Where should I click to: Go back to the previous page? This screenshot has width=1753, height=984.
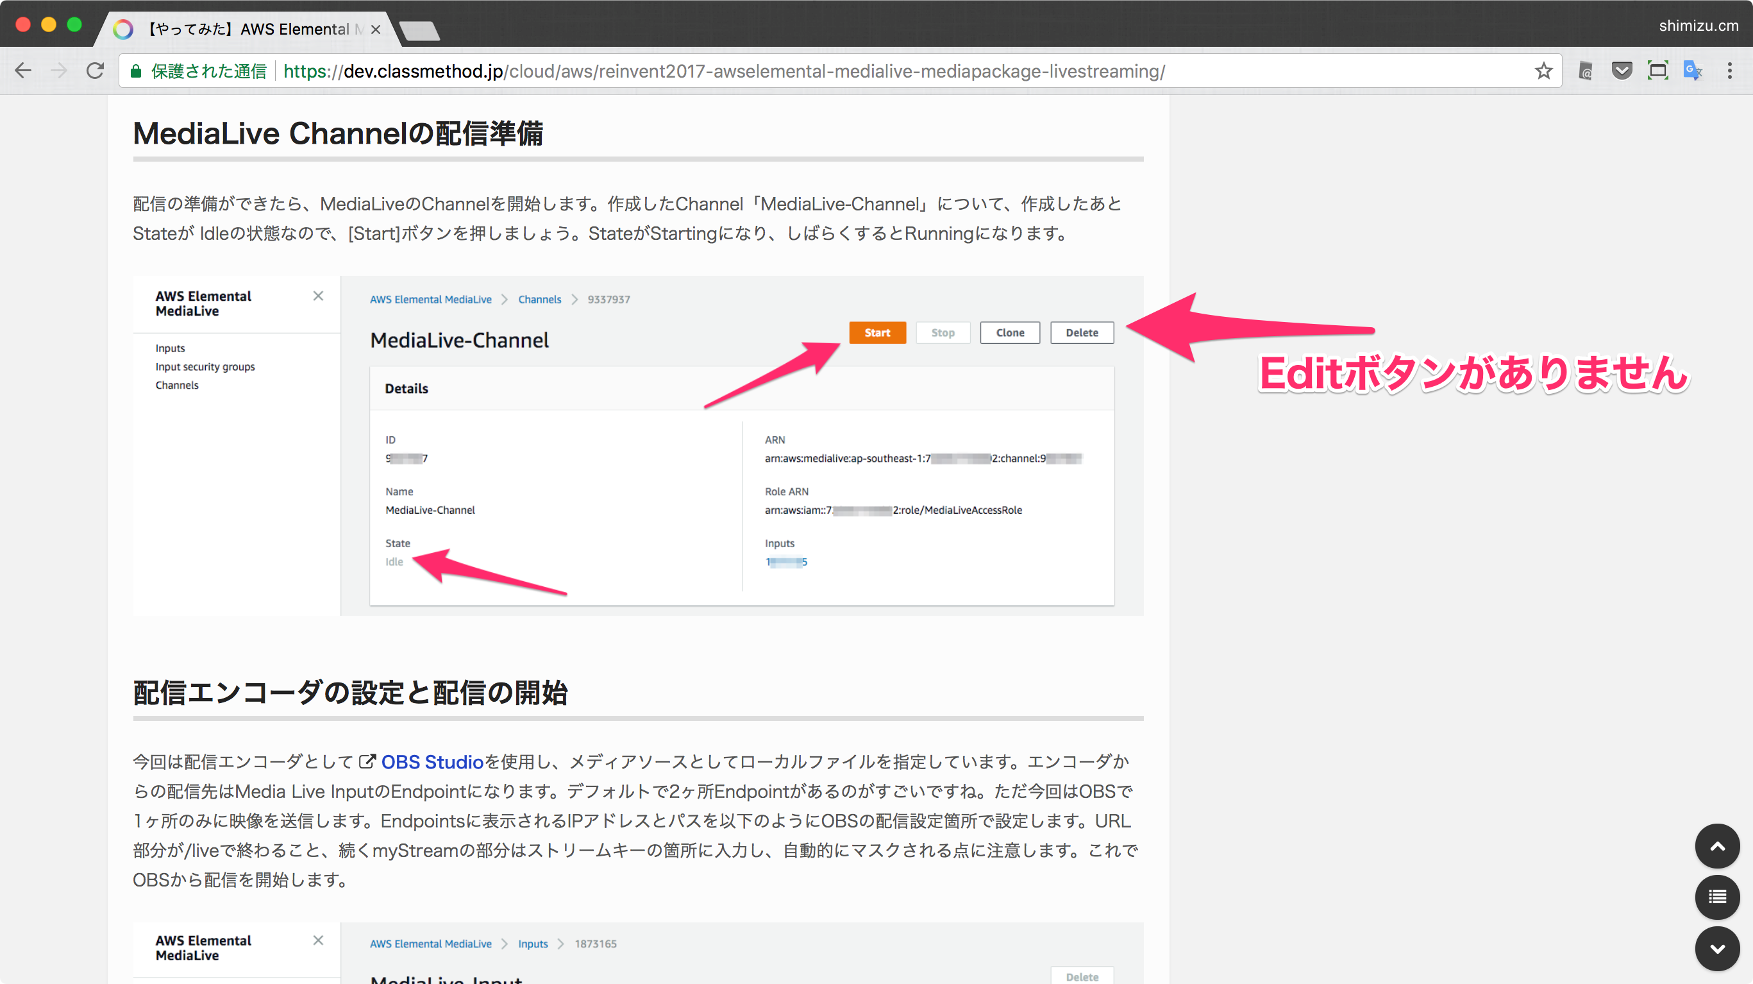(x=23, y=71)
